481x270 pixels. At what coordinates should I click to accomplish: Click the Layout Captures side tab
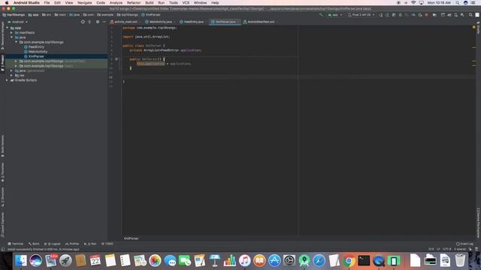(x=2, y=225)
